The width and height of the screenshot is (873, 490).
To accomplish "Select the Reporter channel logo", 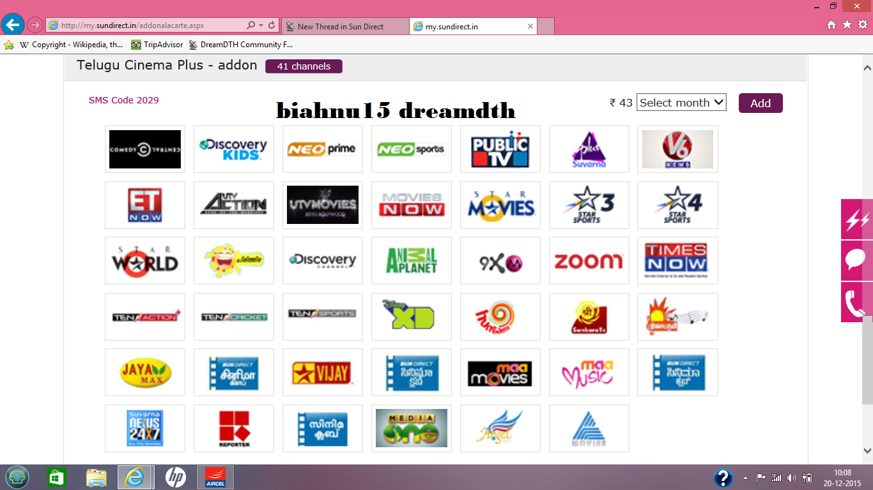I will [234, 429].
